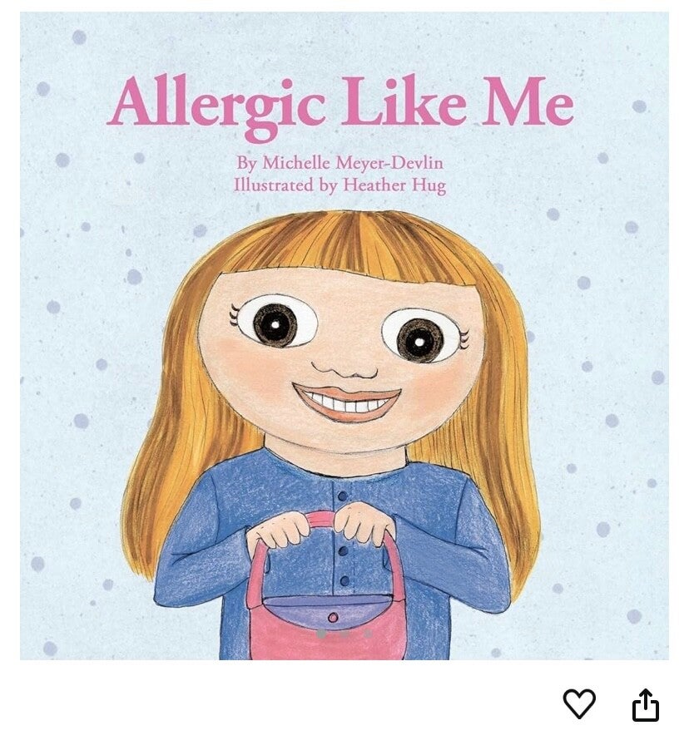This screenshot has height=750, width=689.
Task: Click the Allergic Like Me title text
Action: click(x=340, y=106)
